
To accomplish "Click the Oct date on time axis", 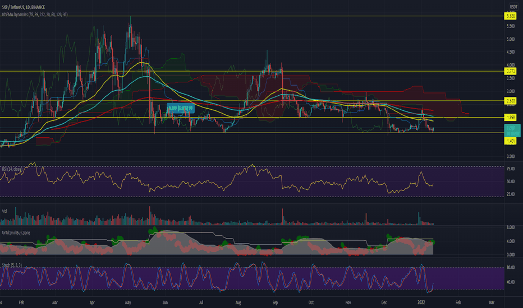I will [311, 302].
